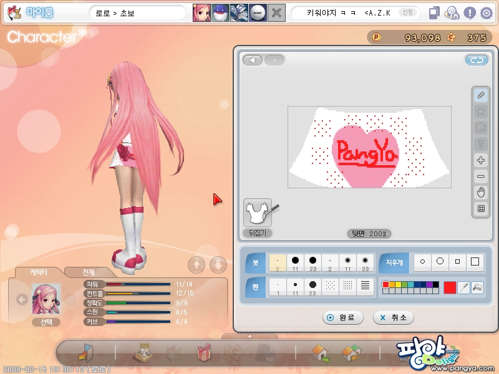Click the 취소 button
The image size is (499, 374).
[x=394, y=317]
